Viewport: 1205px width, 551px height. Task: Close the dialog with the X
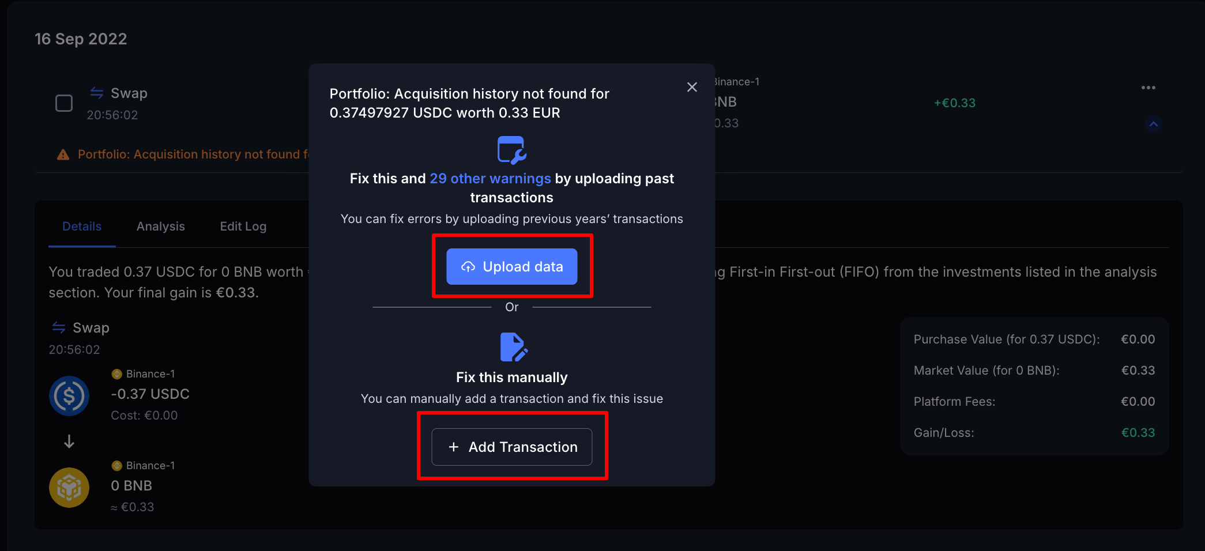692,87
